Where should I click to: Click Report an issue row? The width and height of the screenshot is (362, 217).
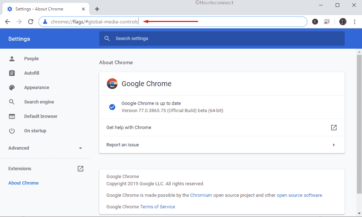tap(222, 145)
